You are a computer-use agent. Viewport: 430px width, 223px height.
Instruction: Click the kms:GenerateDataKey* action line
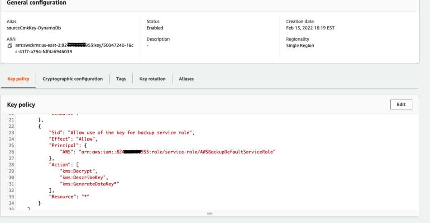coord(90,184)
